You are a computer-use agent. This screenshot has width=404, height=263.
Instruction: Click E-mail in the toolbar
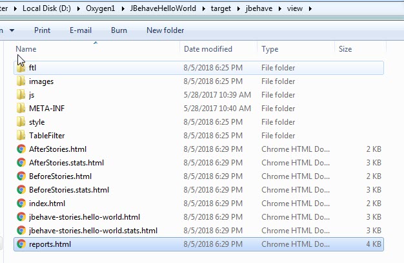click(81, 30)
